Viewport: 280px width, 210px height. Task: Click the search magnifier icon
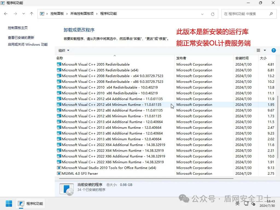(271, 14)
